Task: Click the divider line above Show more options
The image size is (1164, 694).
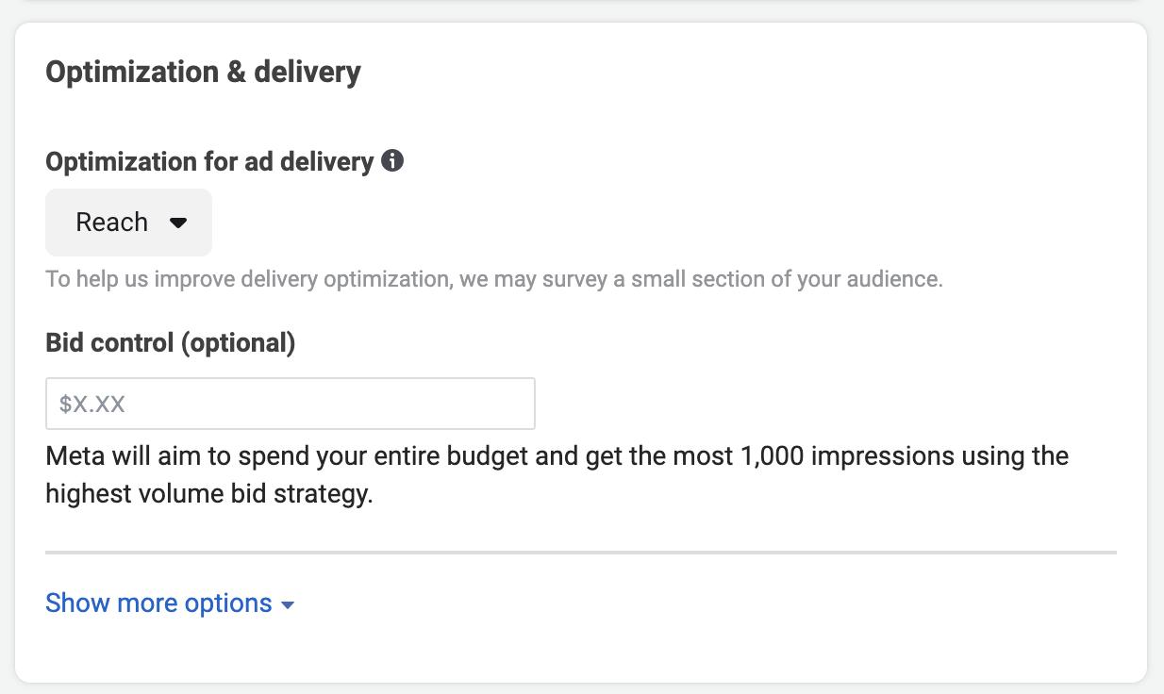Action: tap(580, 552)
